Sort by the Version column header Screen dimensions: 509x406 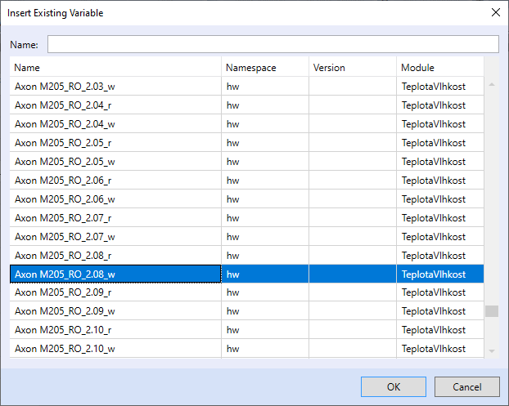(352, 68)
